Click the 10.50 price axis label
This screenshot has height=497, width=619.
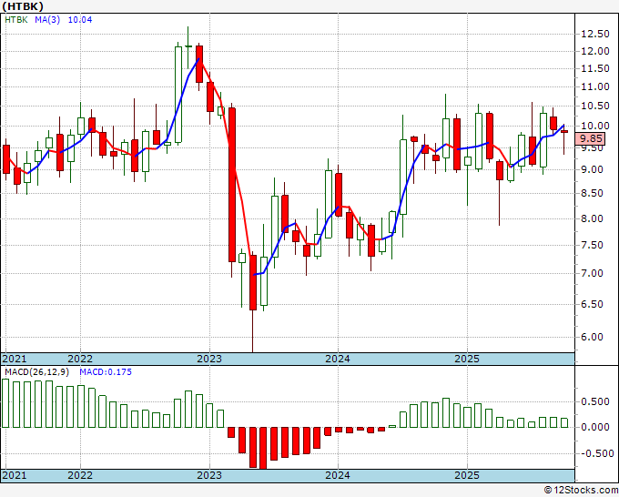(x=595, y=106)
